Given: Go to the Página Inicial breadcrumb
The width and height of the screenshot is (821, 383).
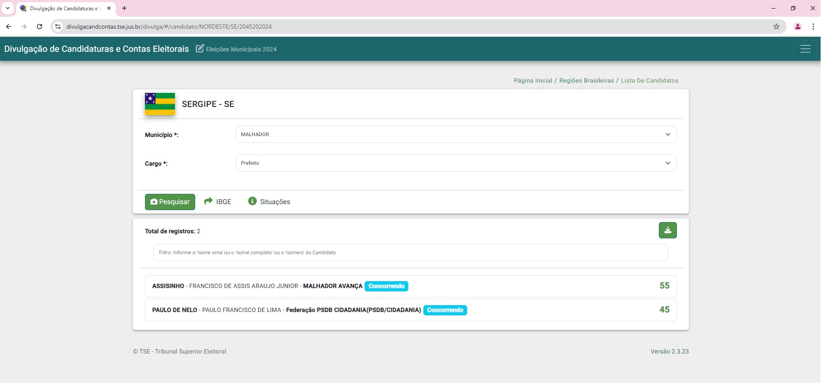Looking at the screenshot, I should tap(533, 80).
